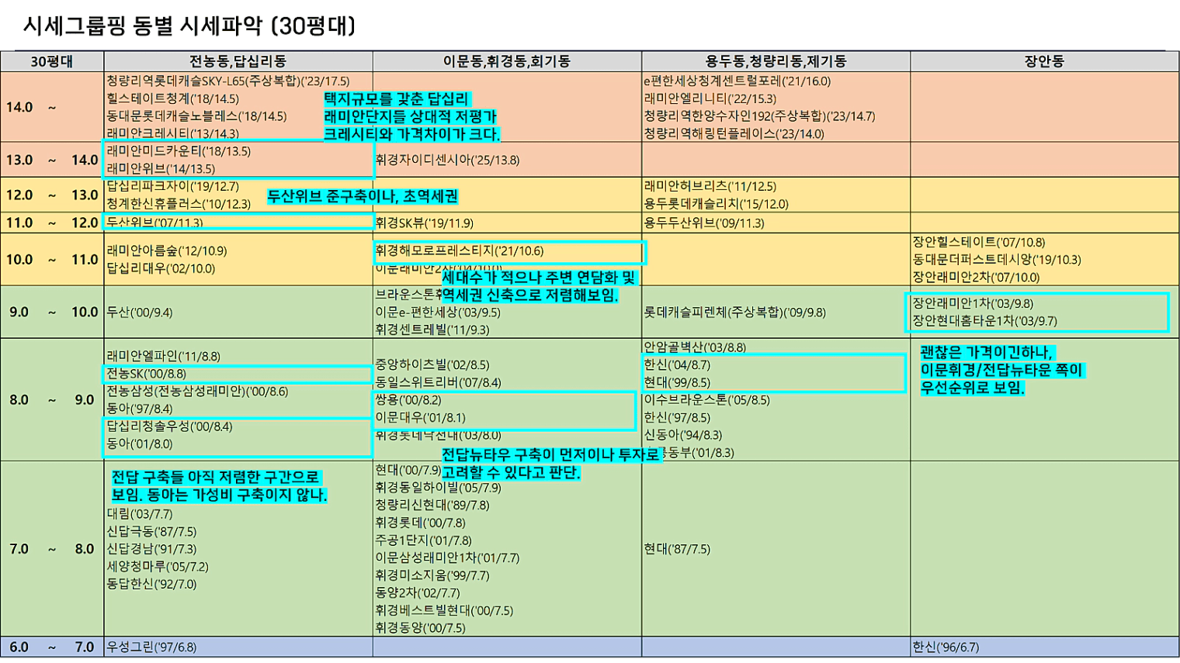Viewport: 1180px width, 663px height.
Task: Click entry '청량리역롯데캐슬SKY-L65(주상복합)('23/17.5)'
Action: click(228, 81)
